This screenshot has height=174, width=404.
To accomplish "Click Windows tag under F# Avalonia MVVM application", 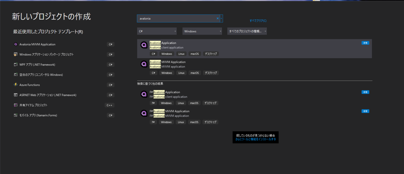I will click(x=167, y=122).
